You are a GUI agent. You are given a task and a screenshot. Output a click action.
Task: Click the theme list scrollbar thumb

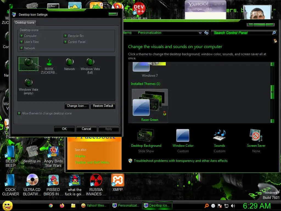point(272,92)
